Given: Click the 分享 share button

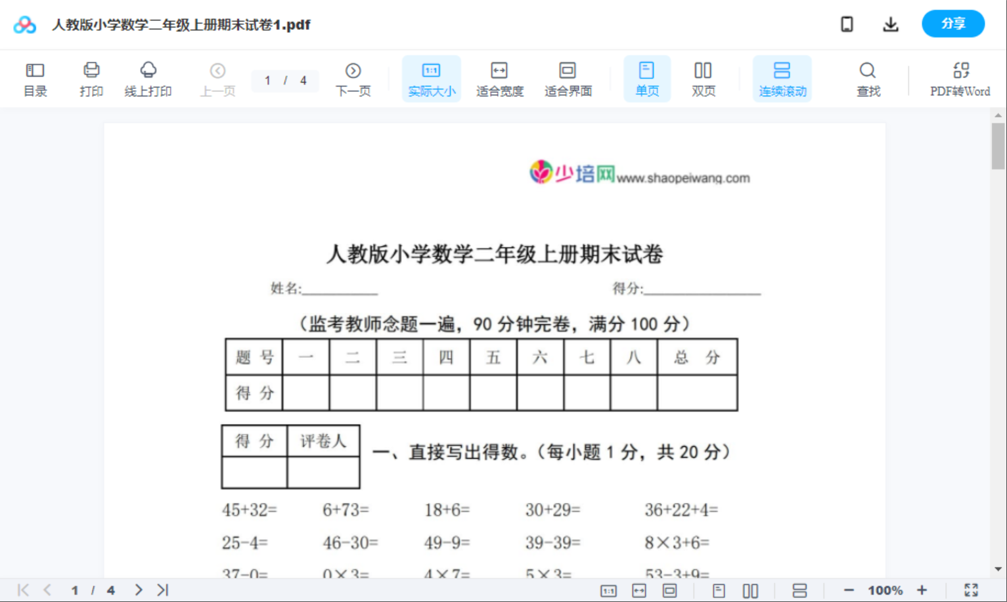Looking at the screenshot, I should click(x=953, y=24).
